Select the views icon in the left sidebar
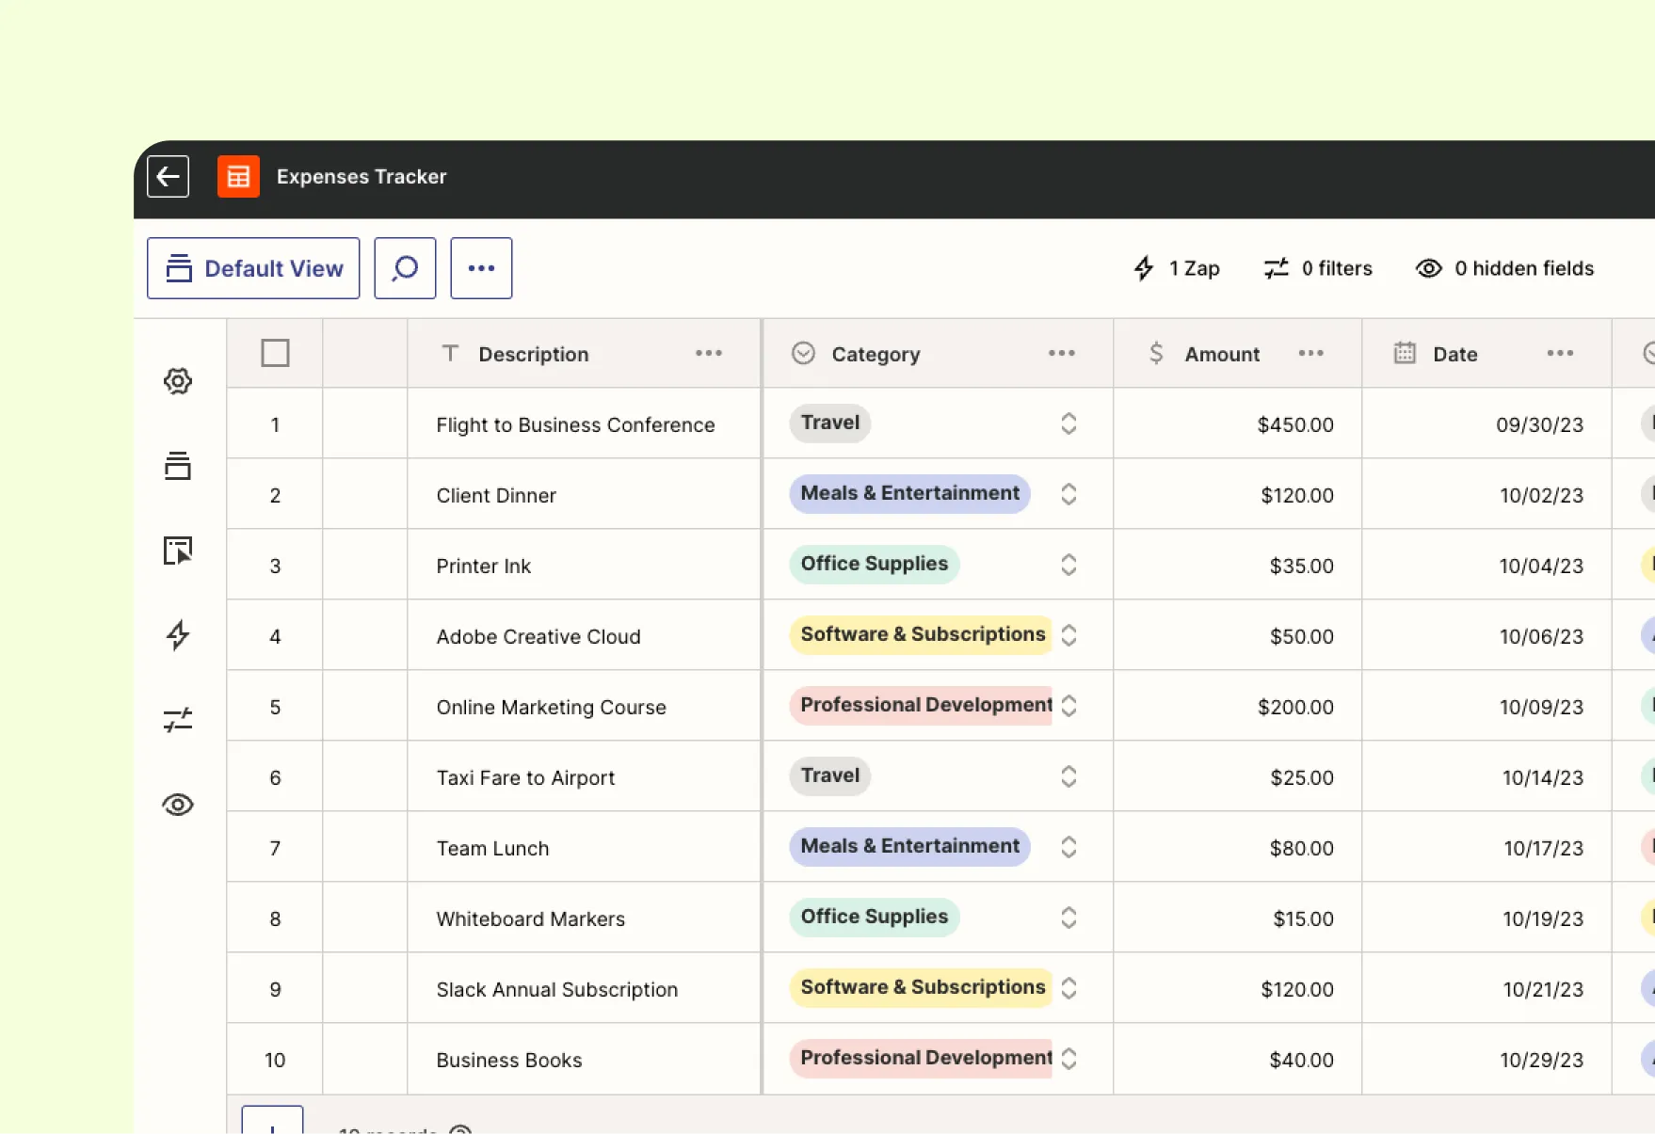1655x1134 pixels. (179, 466)
